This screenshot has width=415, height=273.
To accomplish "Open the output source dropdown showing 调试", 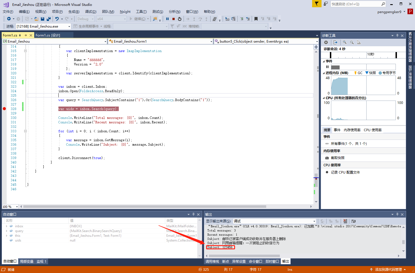I will [x=314, y=221].
